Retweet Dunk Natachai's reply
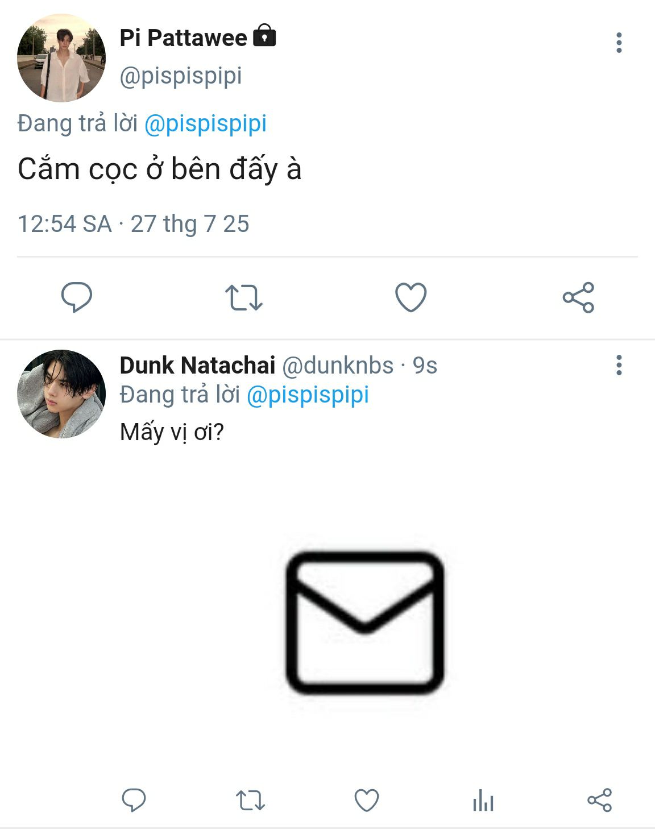Viewport: 655px width, 829px height. click(x=250, y=800)
